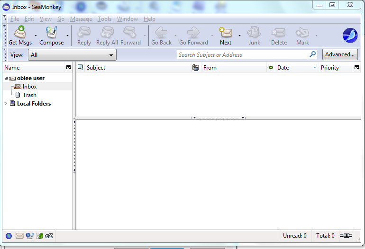This screenshot has height=249, width=365.
Task: Click the search magnifier icon
Action: pos(313,54)
